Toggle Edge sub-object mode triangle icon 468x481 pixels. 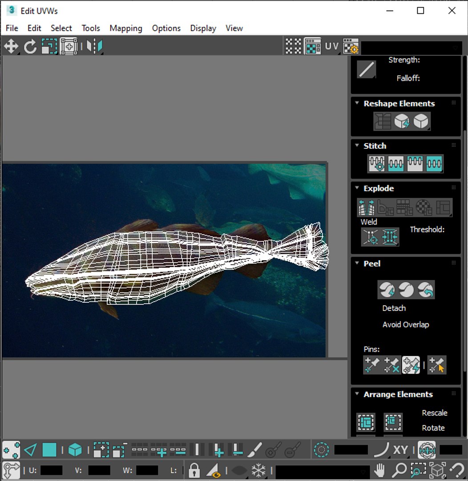[30, 450]
